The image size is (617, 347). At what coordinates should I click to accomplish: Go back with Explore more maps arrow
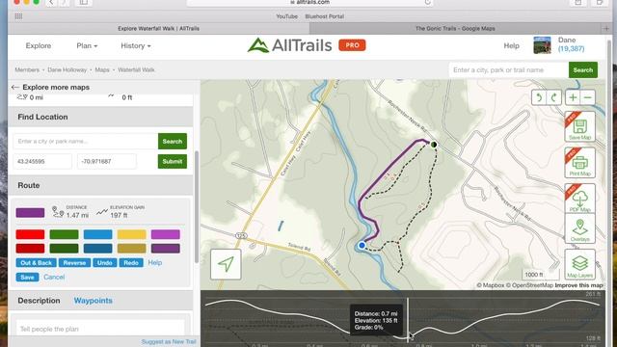click(15, 88)
